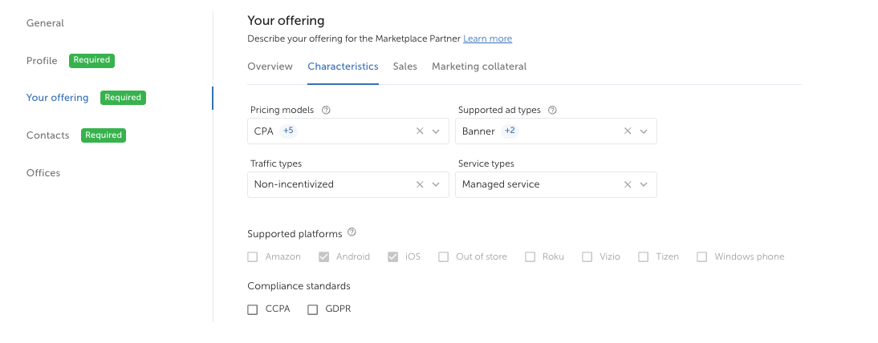
Task: Go to Contacts in the sidebar
Action: [x=48, y=135]
